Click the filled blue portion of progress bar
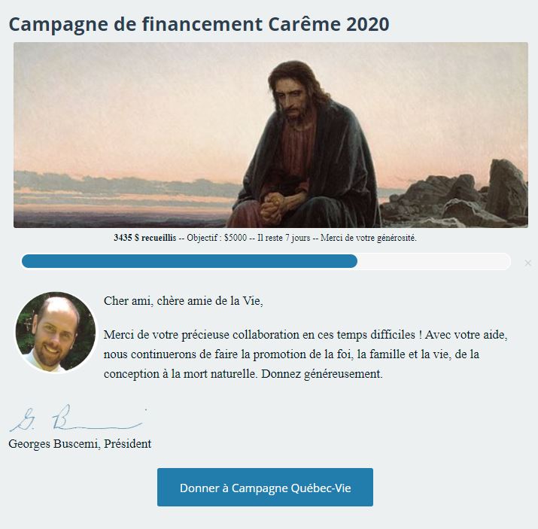The width and height of the screenshot is (538, 529). pyautogui.click(x=188, y=261)
